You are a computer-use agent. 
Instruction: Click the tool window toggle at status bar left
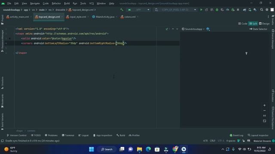coord(3,141)
